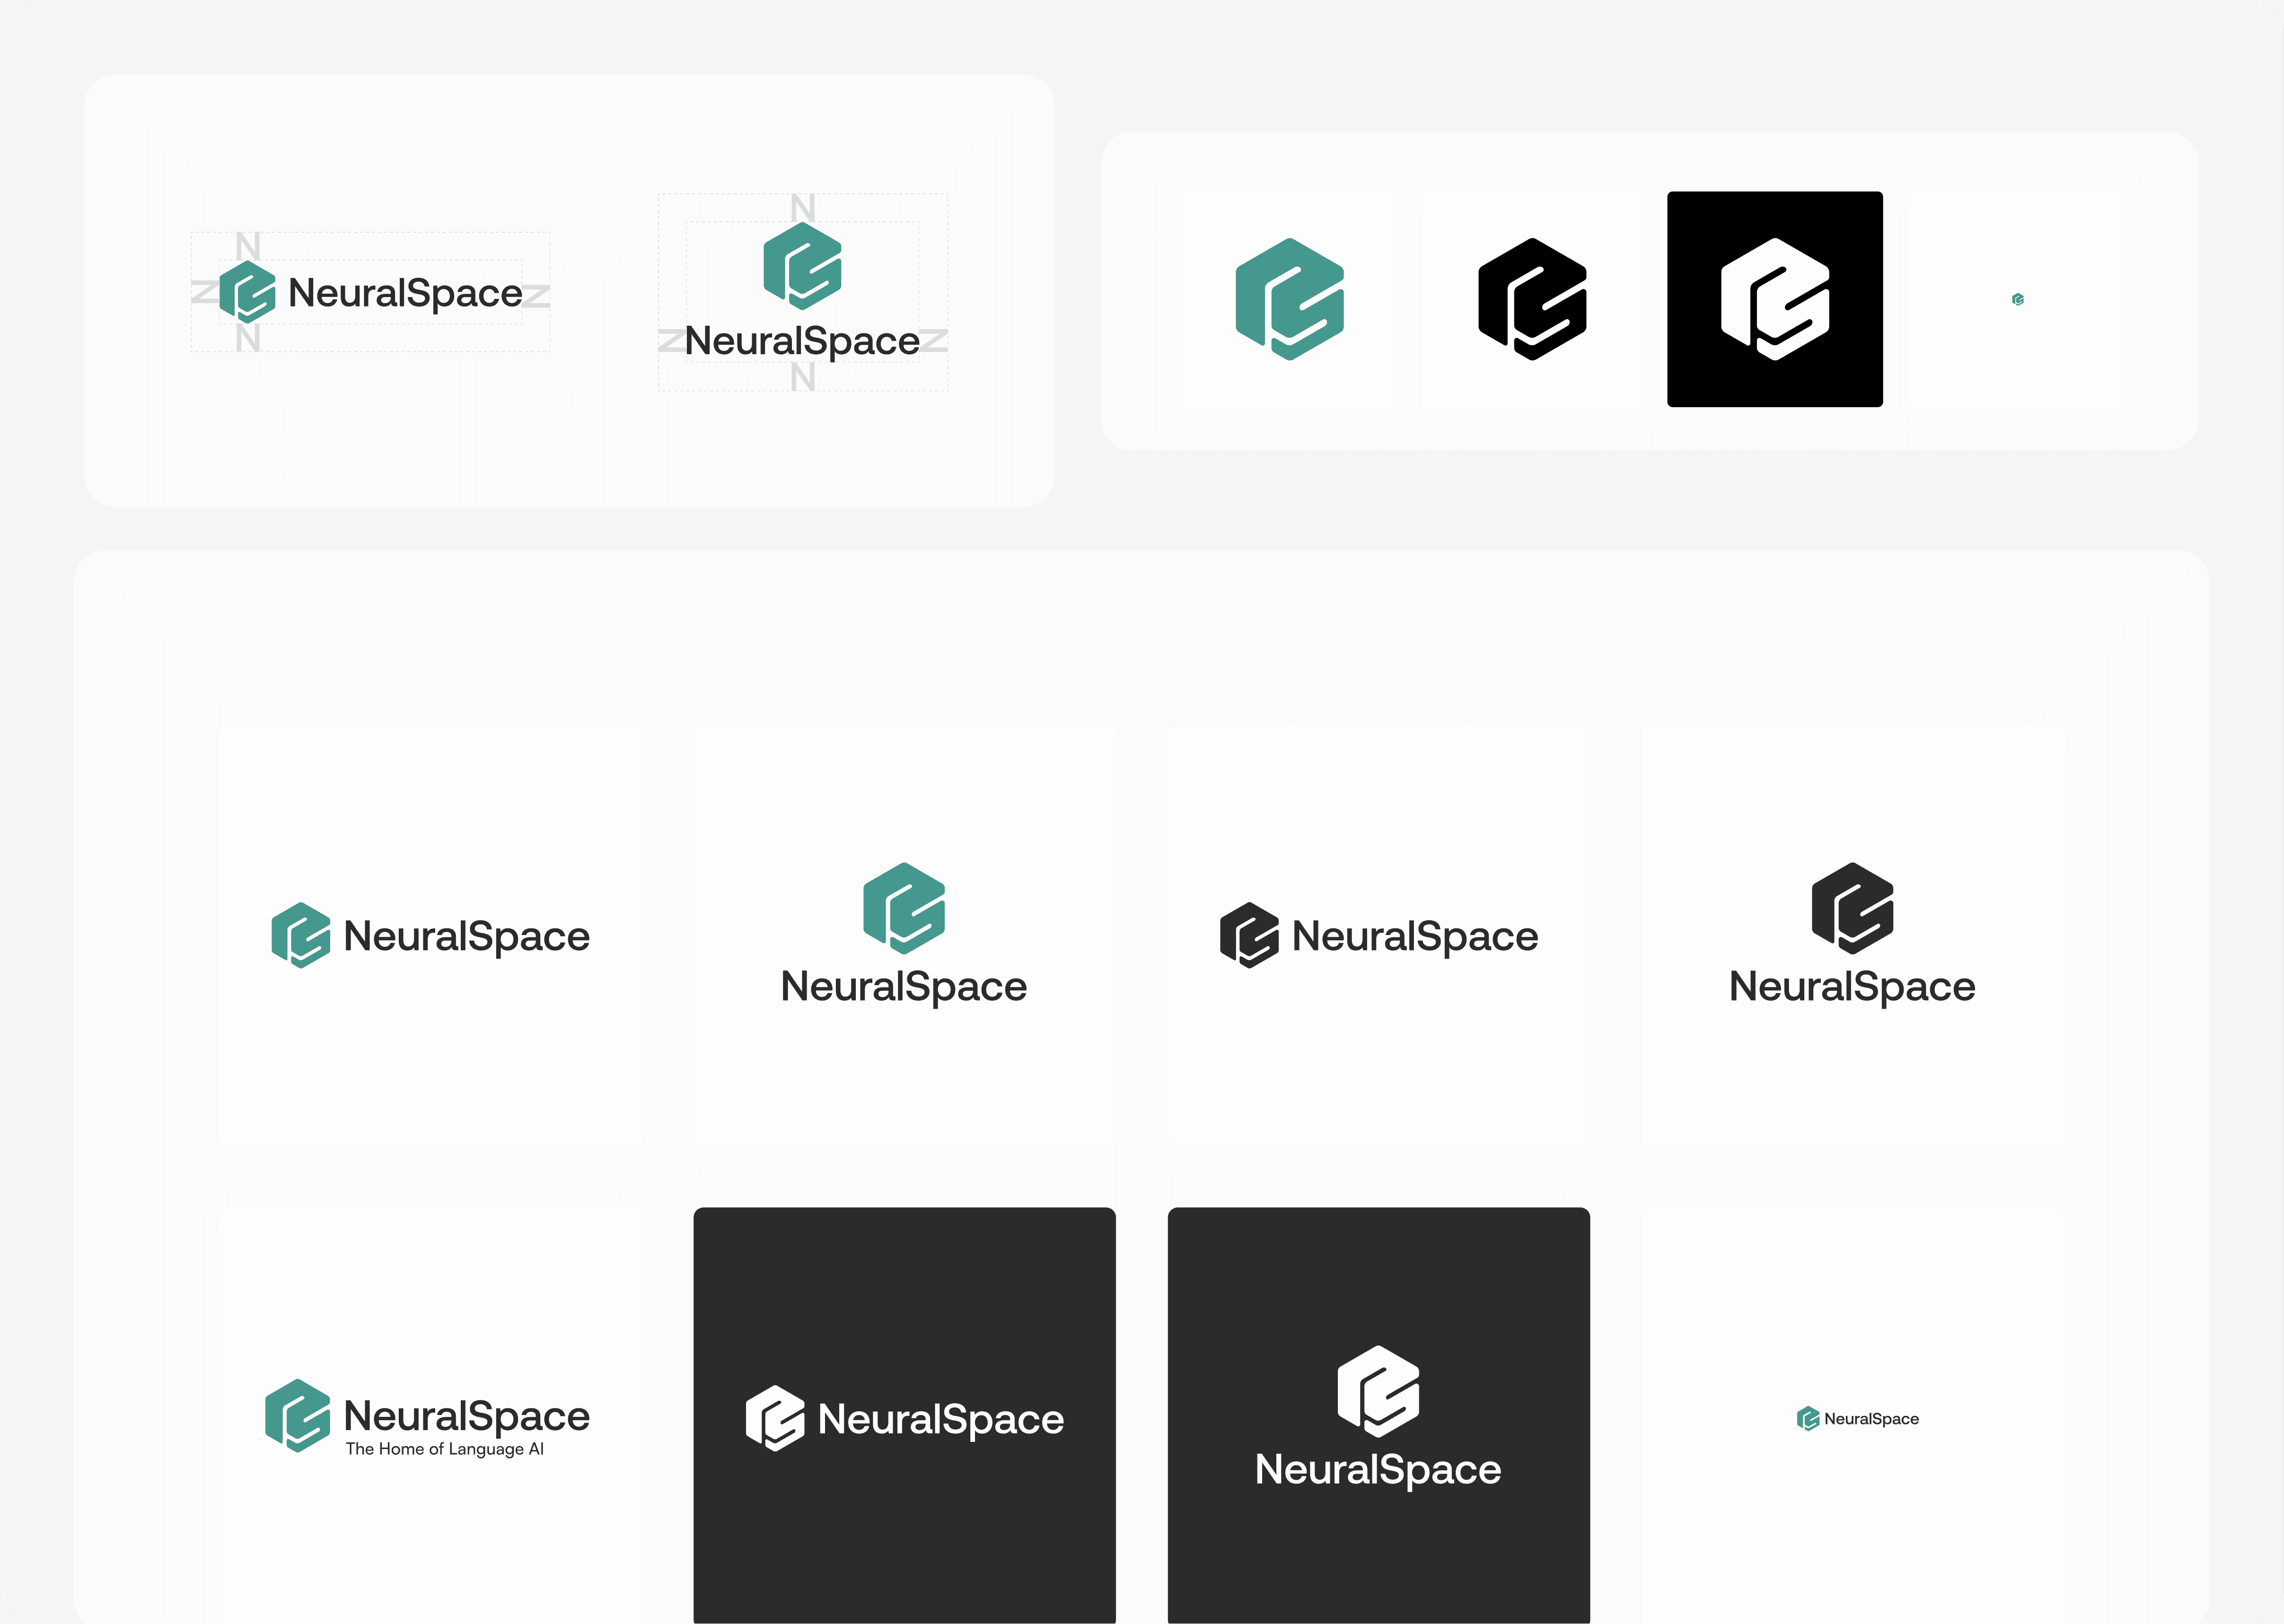Screen dimensions: 2284x1624
Task: Click NeuralSpace wordmark in horizontal clearspace diagram
Action: point(405,293)
